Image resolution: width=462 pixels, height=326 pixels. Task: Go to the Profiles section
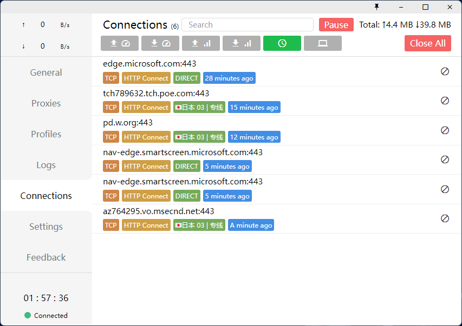coord(46,134)
